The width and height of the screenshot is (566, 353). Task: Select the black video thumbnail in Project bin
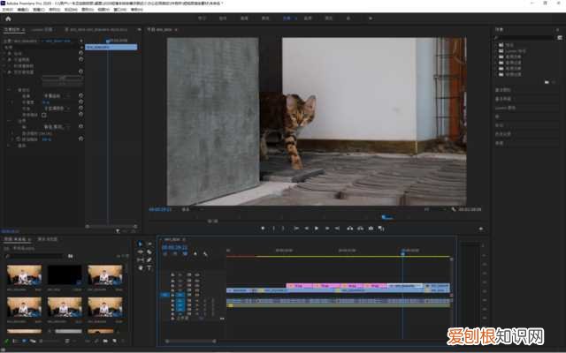(66, 275)
